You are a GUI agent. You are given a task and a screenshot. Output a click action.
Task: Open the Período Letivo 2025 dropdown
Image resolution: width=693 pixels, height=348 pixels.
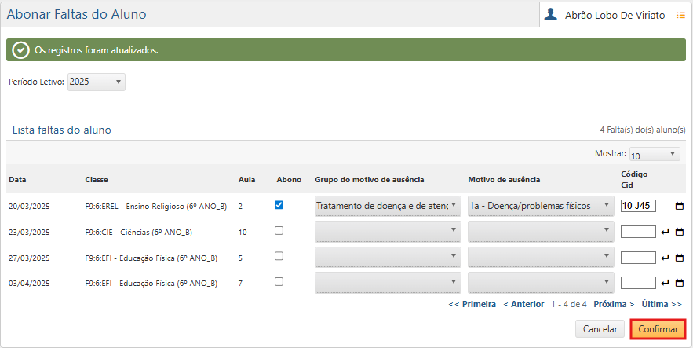click(97, 82)
